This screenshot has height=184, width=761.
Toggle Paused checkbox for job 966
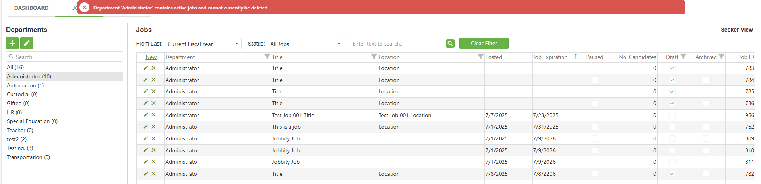tap(595, 115)
